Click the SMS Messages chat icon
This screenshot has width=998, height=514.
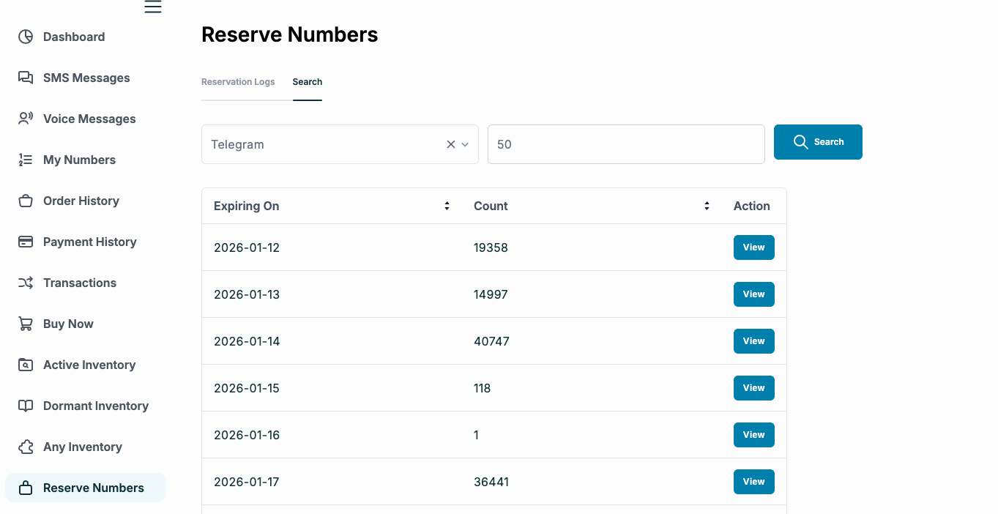click(x=26, y=78)
